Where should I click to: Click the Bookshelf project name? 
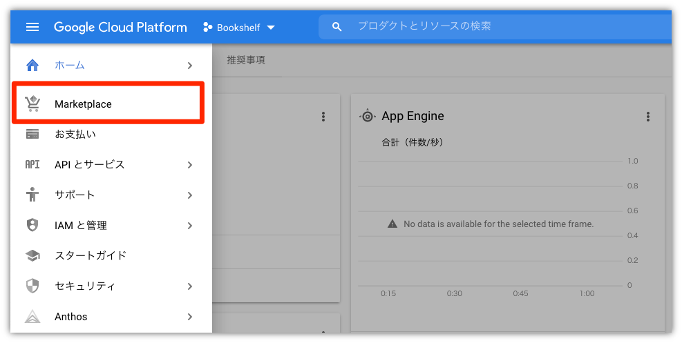click(x=238, y=28)
